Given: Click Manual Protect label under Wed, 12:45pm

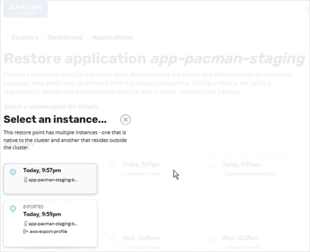Looking at the screenshot, I should [144, 247].
